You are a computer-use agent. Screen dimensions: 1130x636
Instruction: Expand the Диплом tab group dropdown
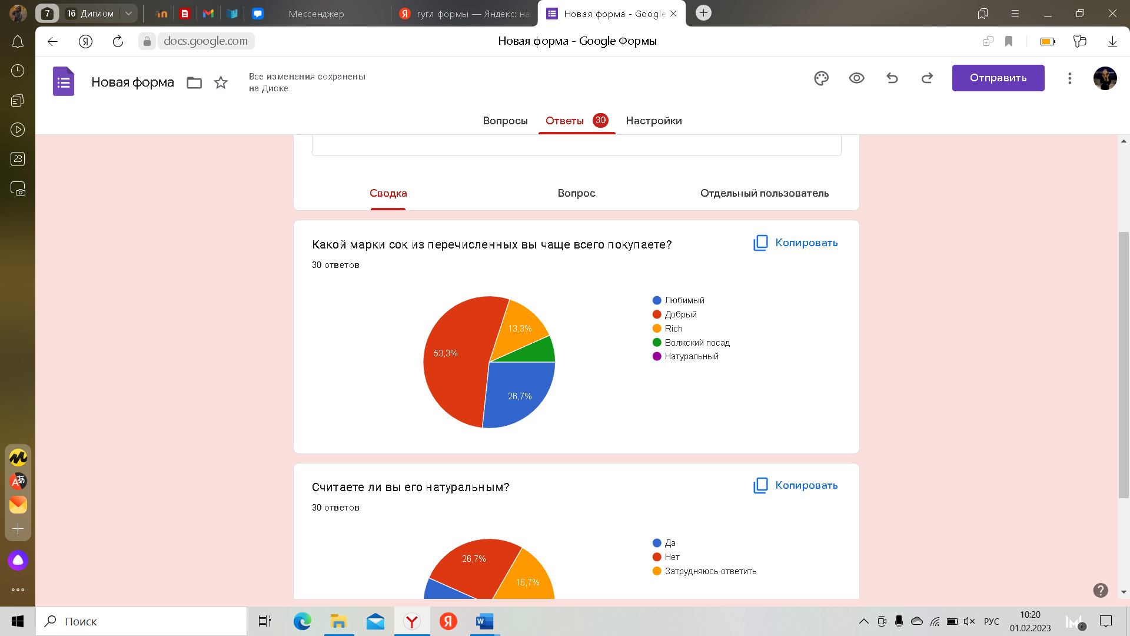tap(128, 13)
